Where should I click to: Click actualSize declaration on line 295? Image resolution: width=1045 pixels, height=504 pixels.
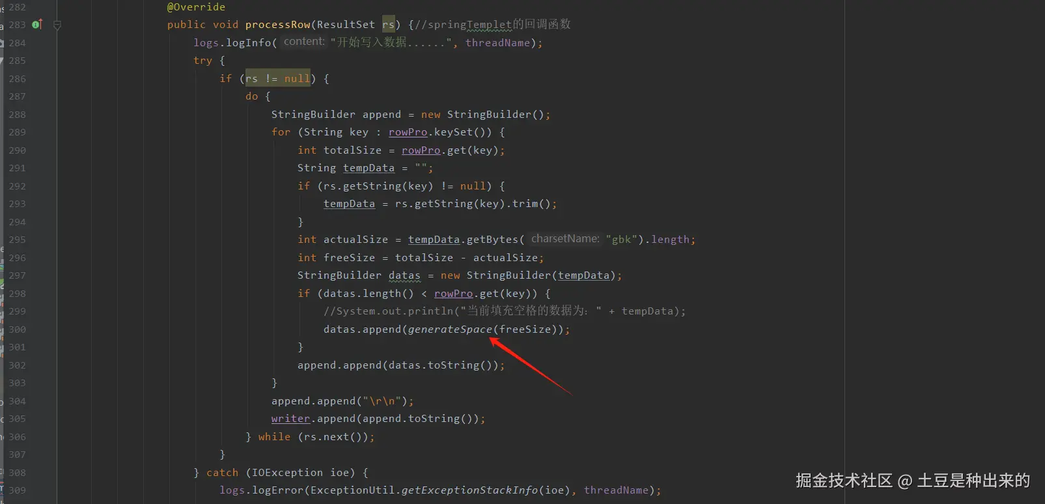[355, 240]
